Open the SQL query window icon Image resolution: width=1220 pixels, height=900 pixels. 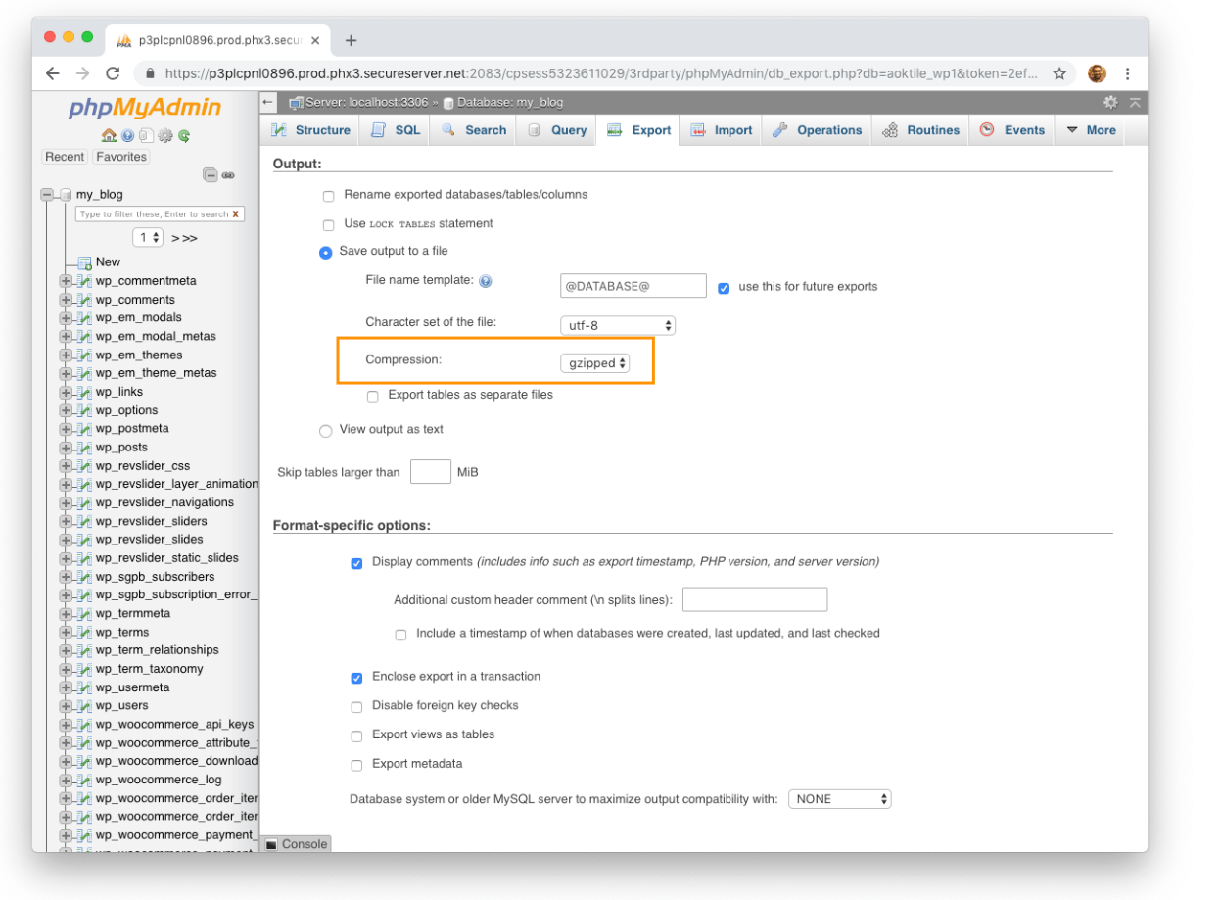[x=145, y=135]
